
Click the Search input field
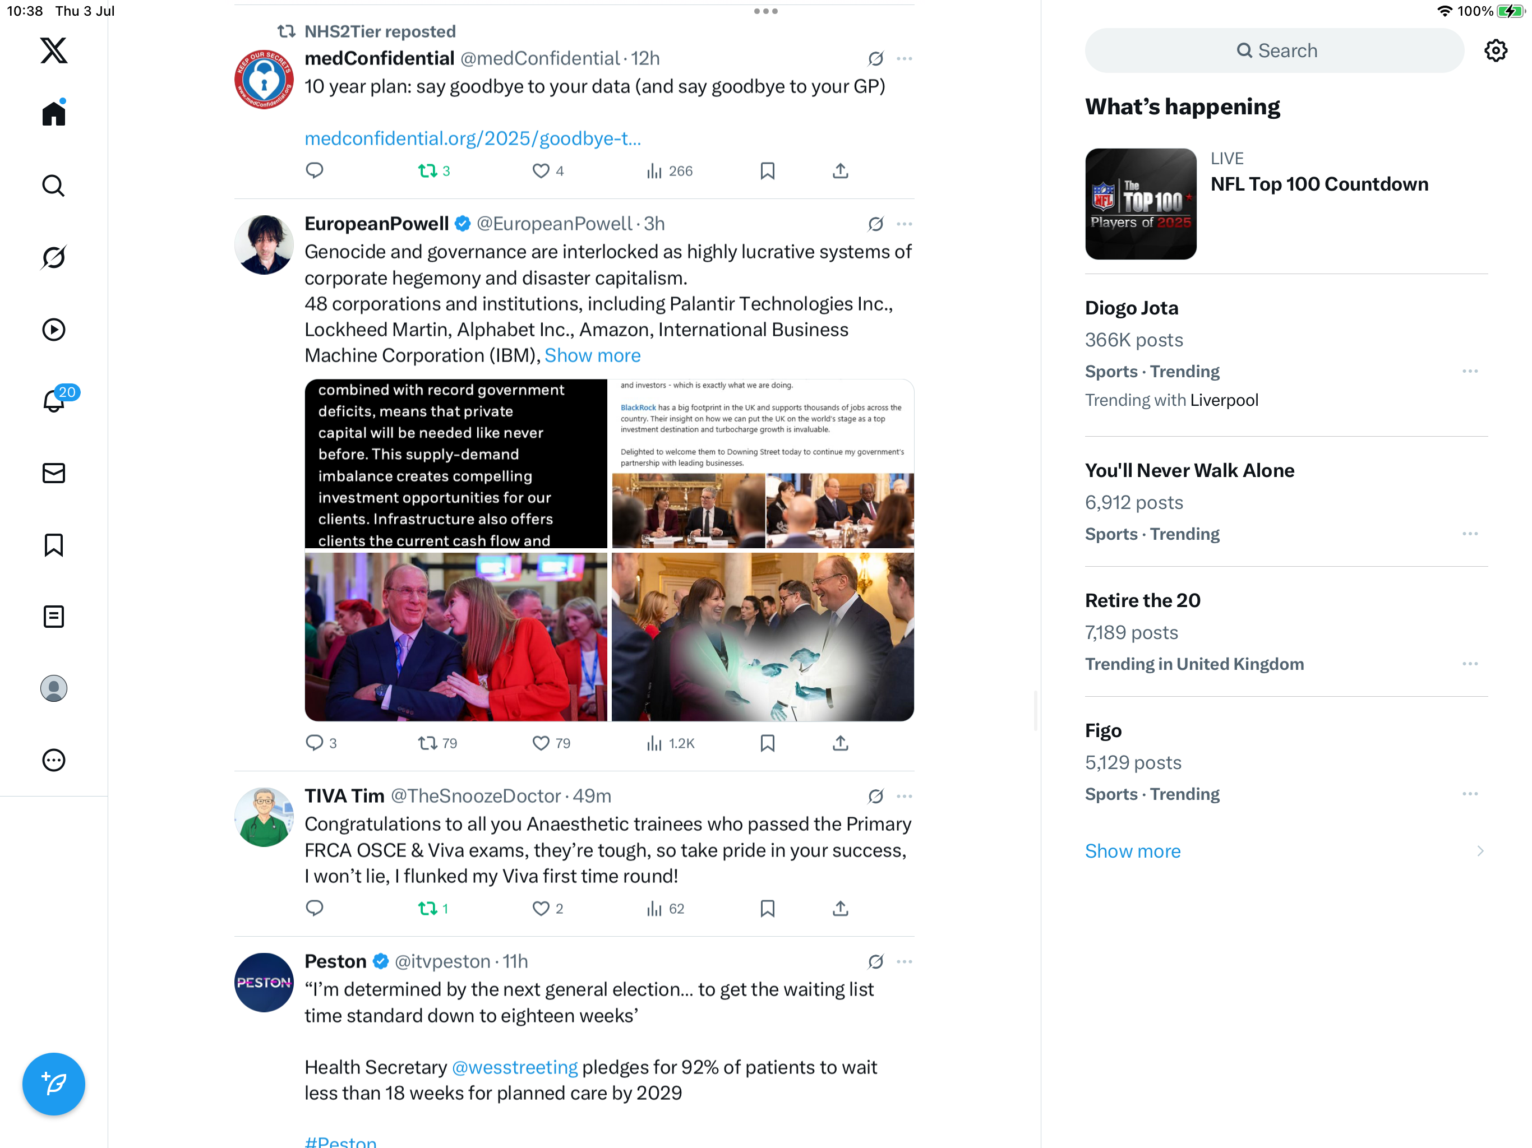coord(1275,50)
